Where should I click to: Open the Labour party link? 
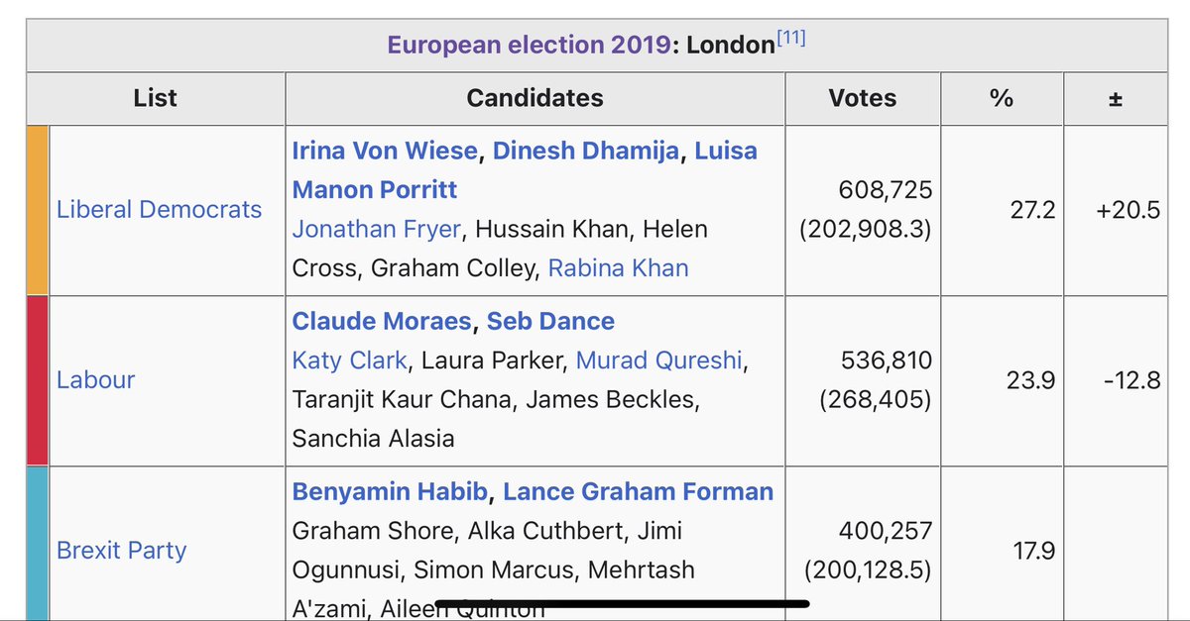[95, 380]
